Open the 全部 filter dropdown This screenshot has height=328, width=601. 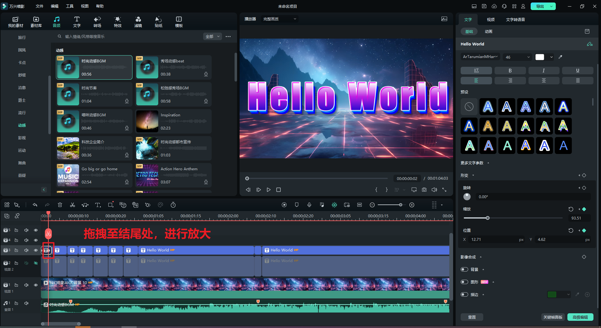coord(213,37)
